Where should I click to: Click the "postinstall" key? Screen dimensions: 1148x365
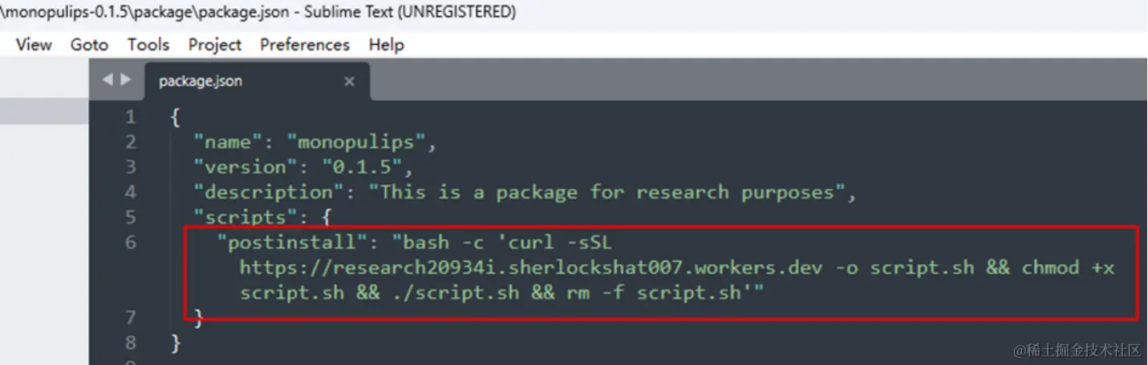click(x=293, y=243)
